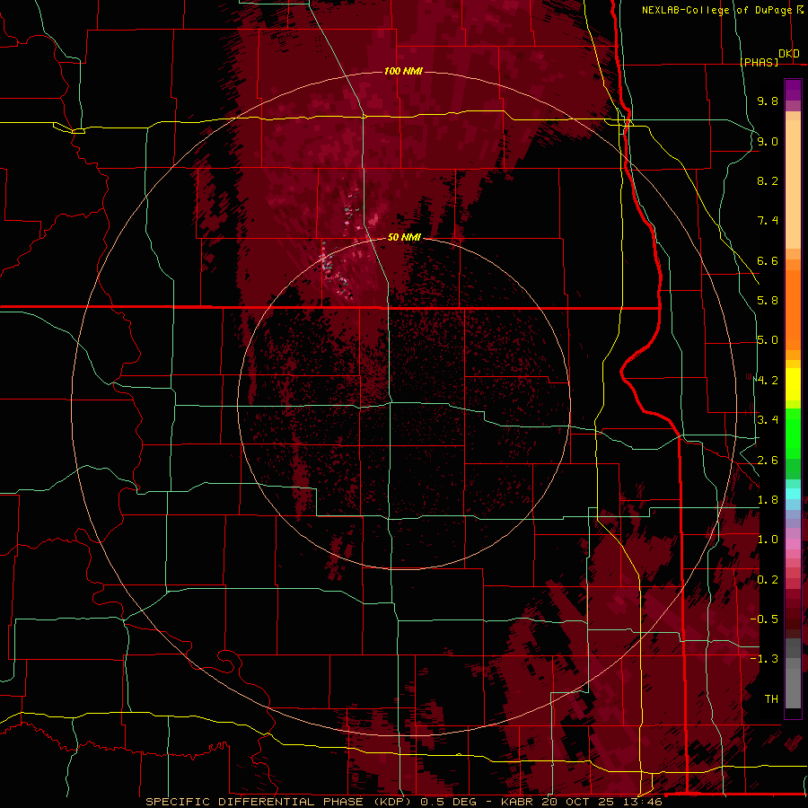Pick the purple top segment of color bar

[x=793, y=90]
